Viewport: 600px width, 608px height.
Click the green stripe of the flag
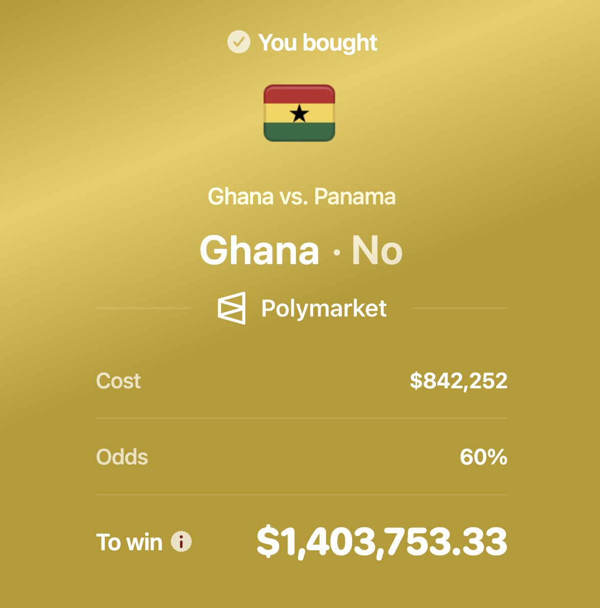click(x=299, y=132)
